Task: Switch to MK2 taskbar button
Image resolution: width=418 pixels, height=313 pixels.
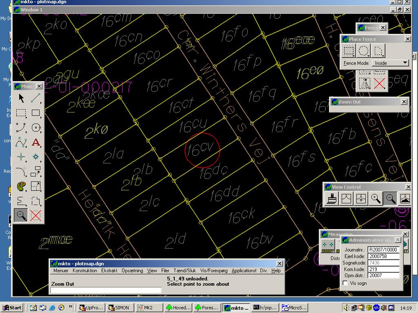Action: [149, 308]
